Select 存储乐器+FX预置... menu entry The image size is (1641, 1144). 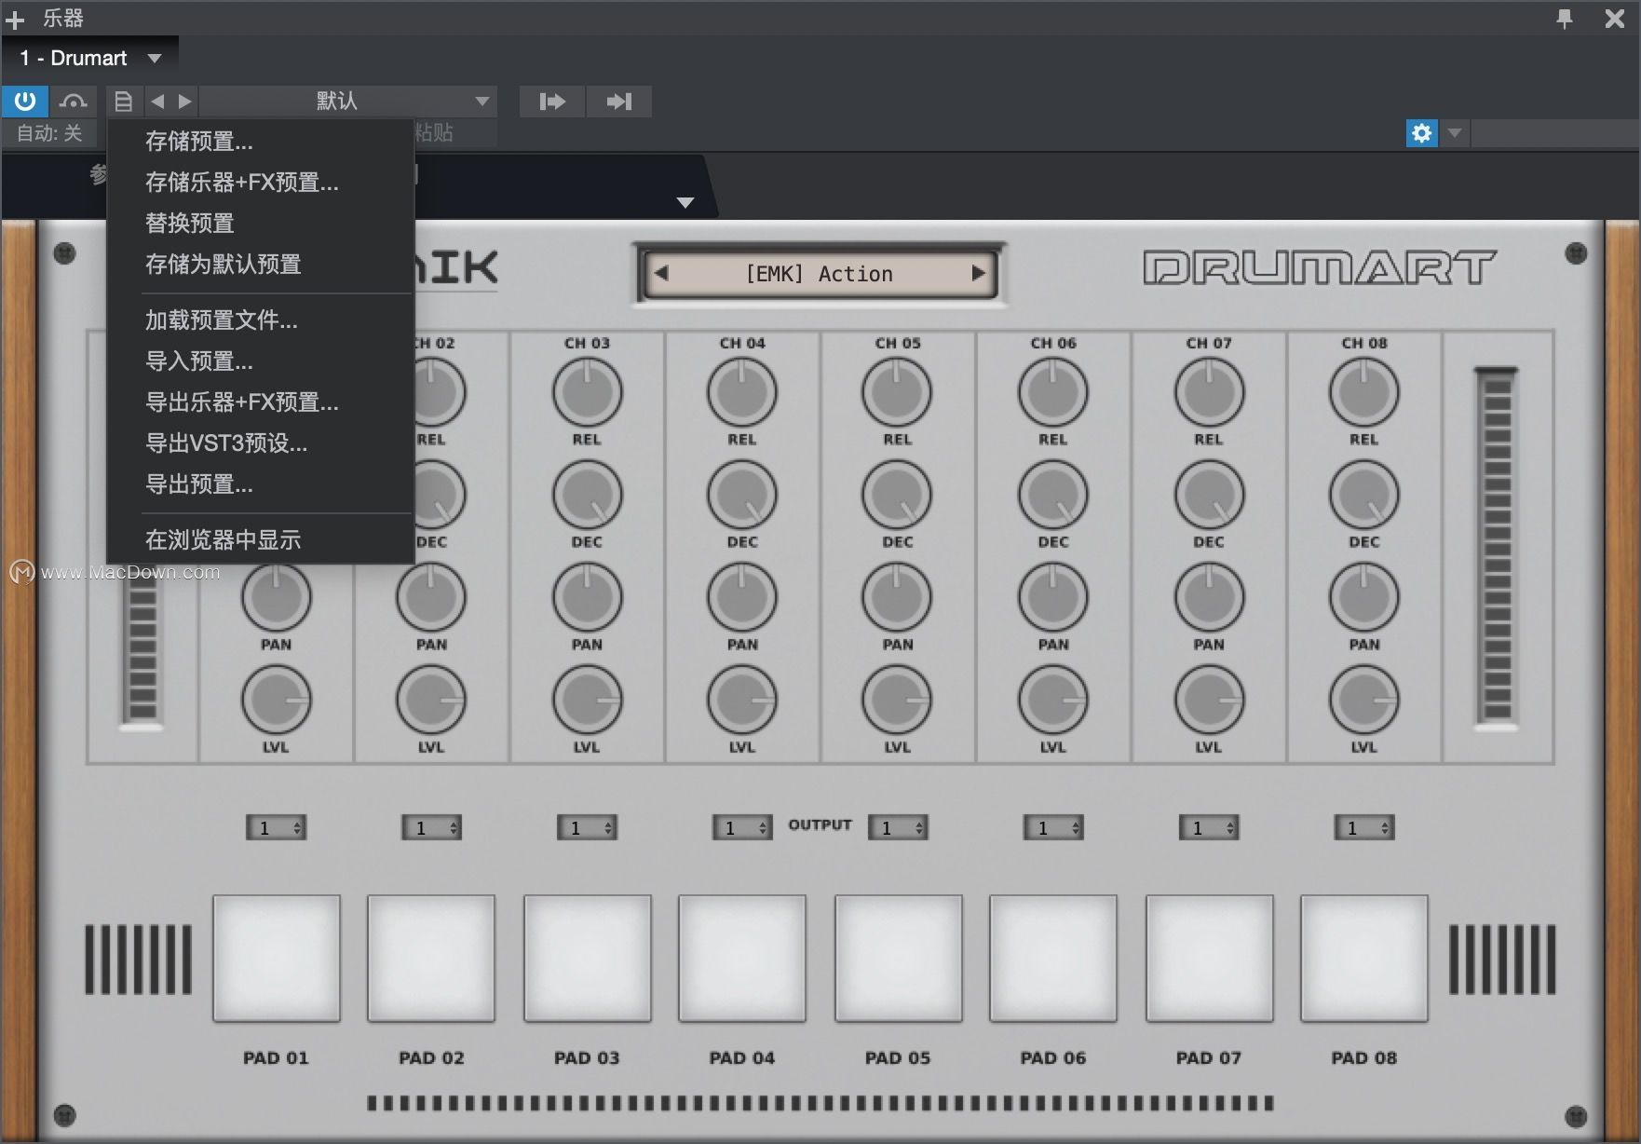(x=261, y=183)
